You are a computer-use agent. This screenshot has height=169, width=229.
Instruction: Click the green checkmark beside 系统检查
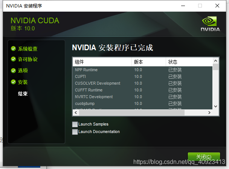pyautogui.click(x=13, y=49)
